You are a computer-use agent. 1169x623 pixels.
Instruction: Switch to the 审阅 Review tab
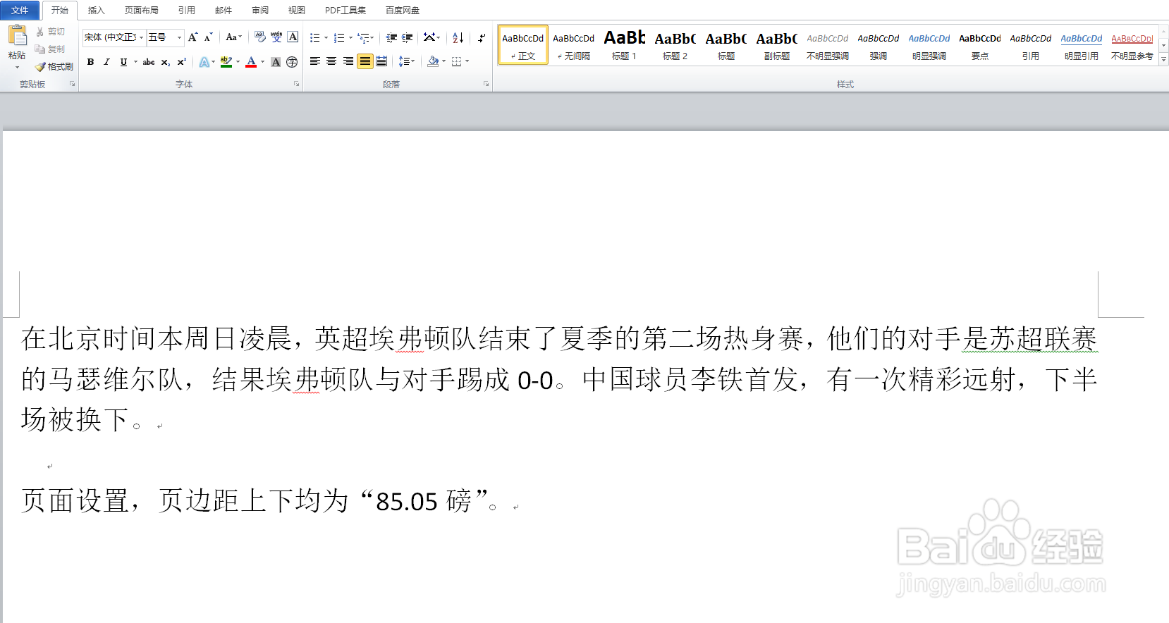[260, 10]
